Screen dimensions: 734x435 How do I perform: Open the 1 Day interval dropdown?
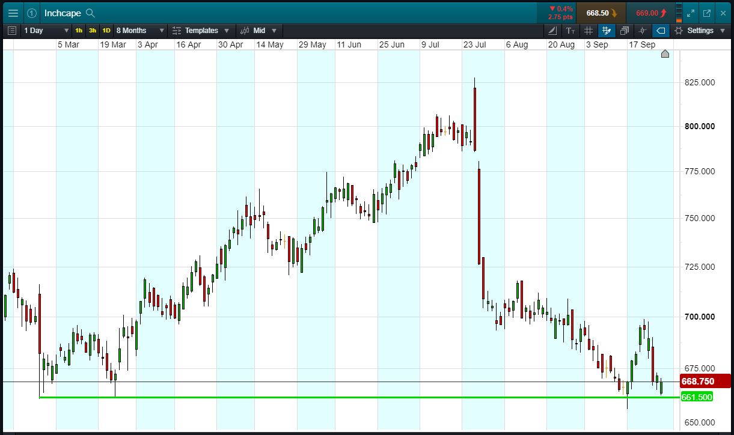pyautogui.click(x=46, y=31)
